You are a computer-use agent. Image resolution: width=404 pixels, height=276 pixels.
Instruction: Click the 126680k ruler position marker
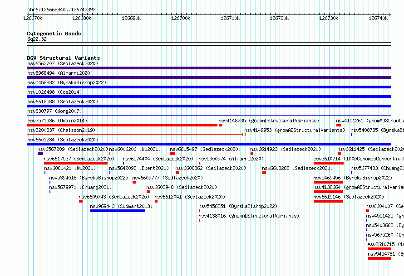click(82, 18)
